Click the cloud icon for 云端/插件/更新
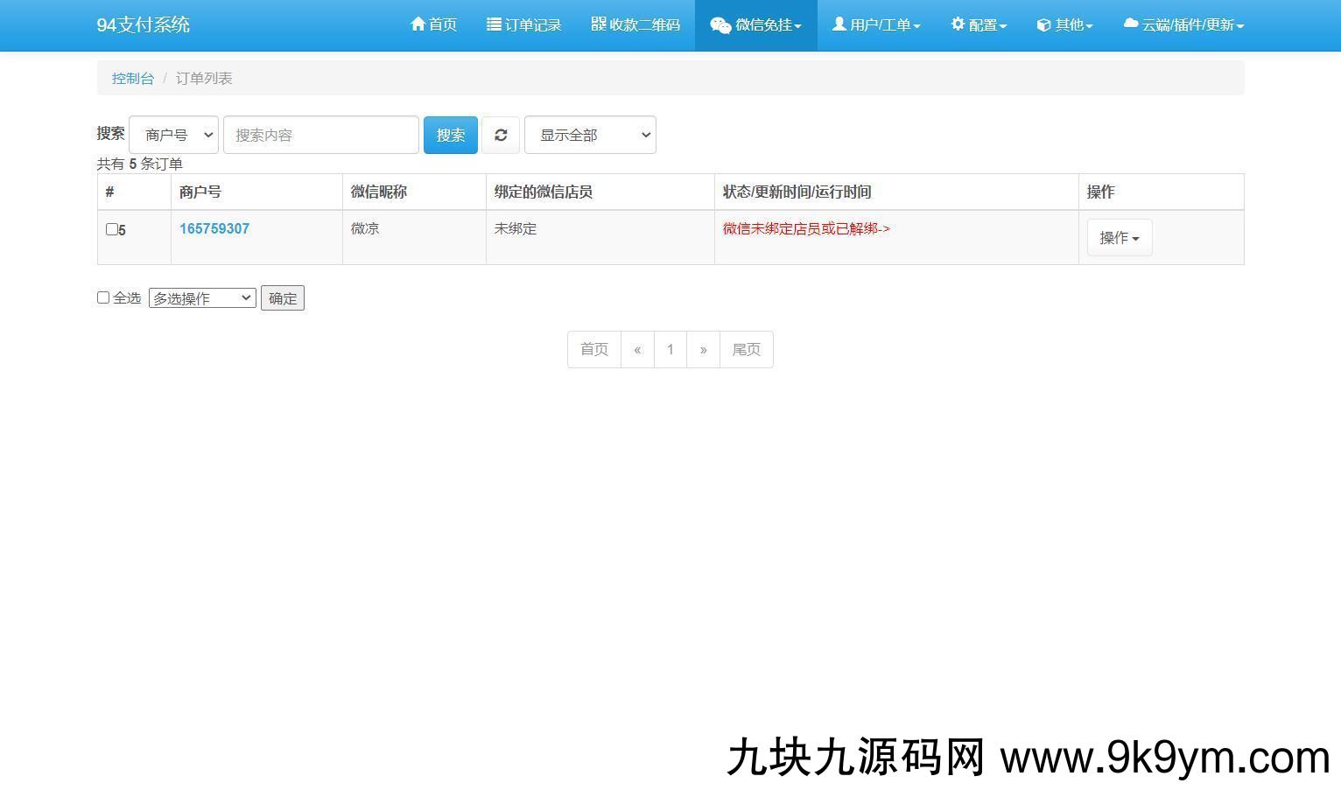The width and height of the screenshot is (1341, 790). point(1131,24)
